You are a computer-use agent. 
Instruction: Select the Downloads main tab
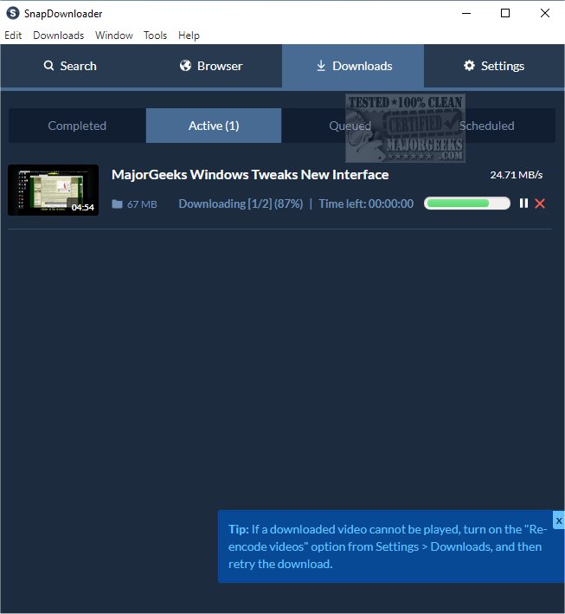tap(353, 66)
